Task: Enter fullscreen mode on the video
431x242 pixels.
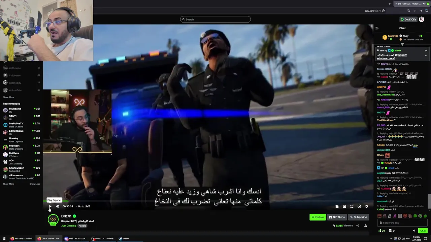Action: click(x=352, y=206)
